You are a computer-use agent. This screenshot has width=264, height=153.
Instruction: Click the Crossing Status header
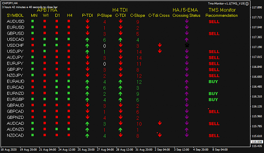(186, 16)
